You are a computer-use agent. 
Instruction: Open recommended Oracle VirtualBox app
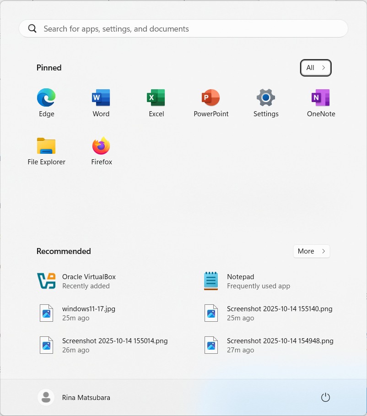[89, 281]
